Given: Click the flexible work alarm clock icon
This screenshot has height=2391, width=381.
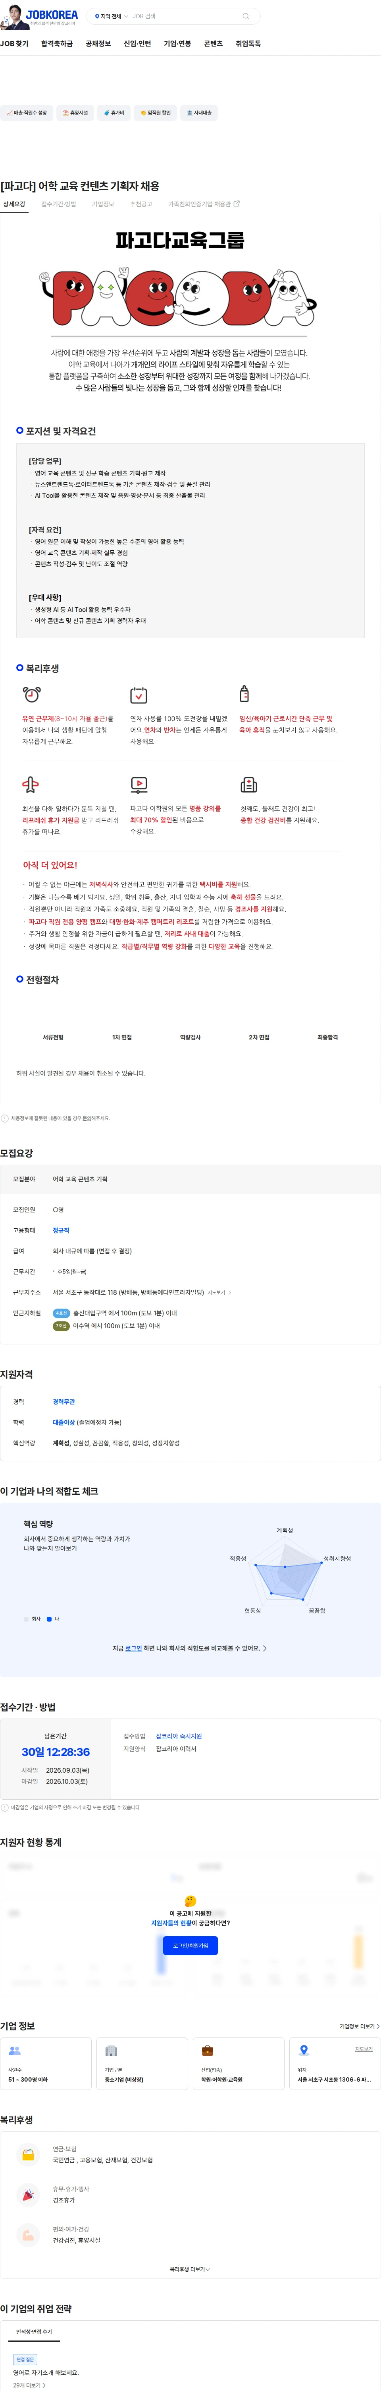Looking at the screenshot, I should click(x=31, y=693).
